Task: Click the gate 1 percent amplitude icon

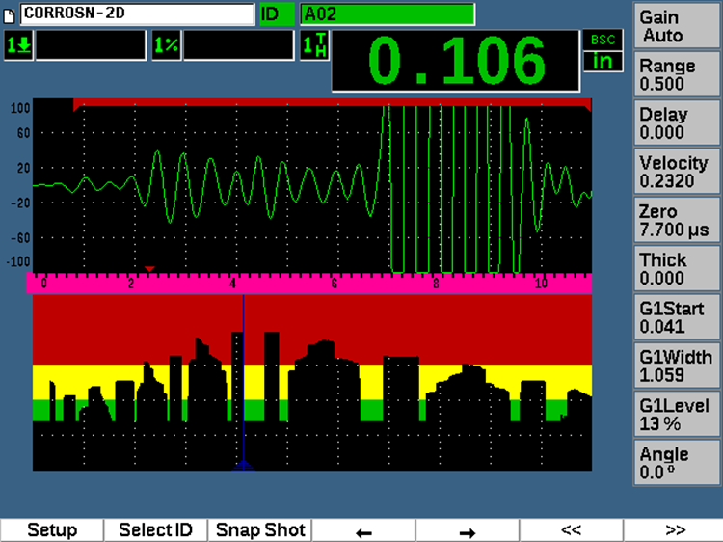Action: click(x=167, y=45)
